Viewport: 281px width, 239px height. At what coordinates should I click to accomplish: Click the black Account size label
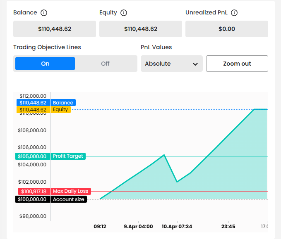(x=68, y=199)
